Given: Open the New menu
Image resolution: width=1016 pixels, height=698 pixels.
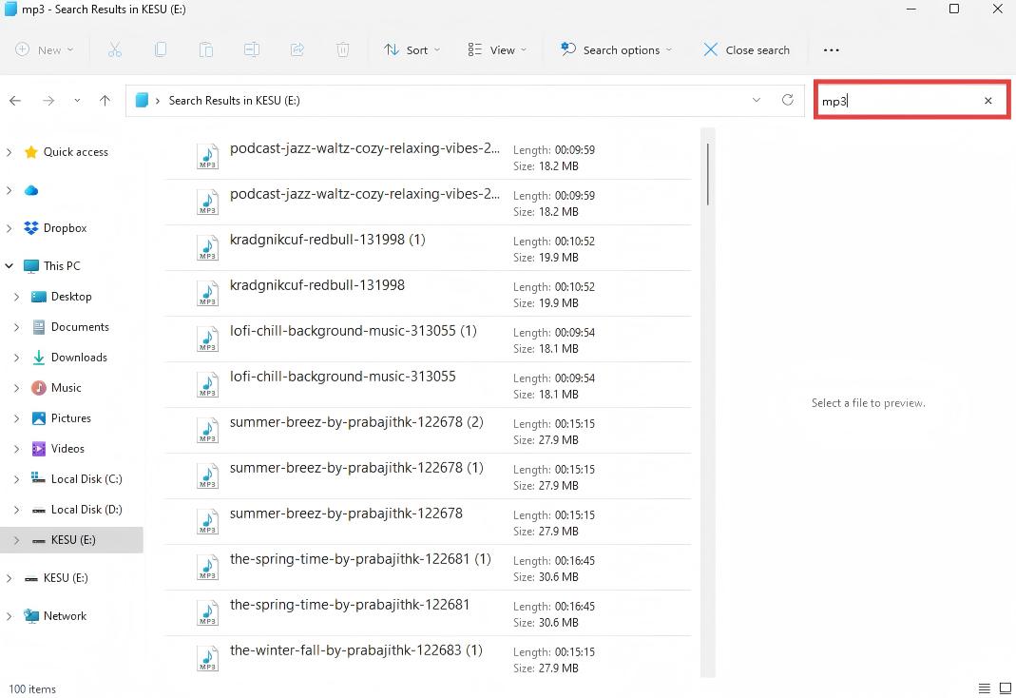Looking at the screenshot, I should 44,49.
